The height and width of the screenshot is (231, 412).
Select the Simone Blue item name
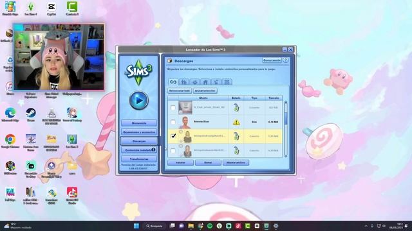pos(201,121)
